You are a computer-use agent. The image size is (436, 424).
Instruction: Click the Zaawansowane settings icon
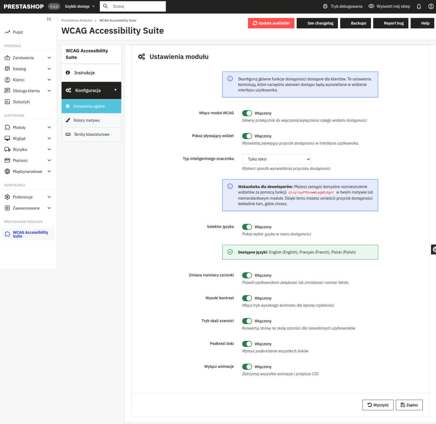[7, 208]
